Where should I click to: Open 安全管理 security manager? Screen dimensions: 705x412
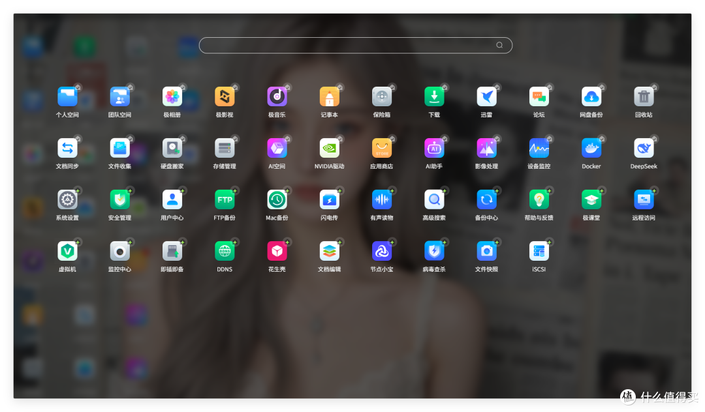119,199
